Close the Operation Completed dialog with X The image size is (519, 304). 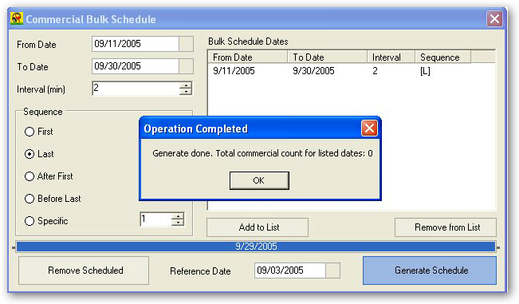point(369,128)
